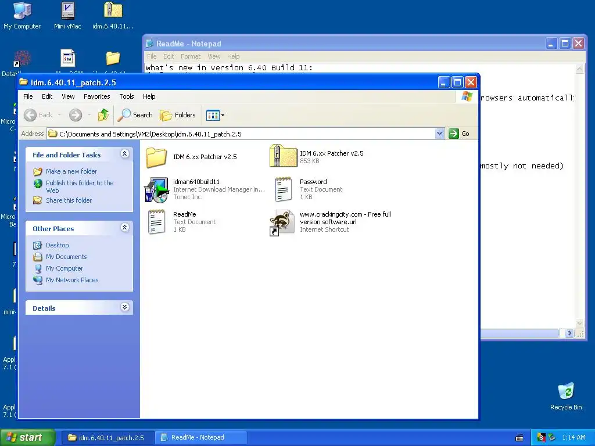
Task: Go to My Documents in Other Places
Action: tap(66, 257)
